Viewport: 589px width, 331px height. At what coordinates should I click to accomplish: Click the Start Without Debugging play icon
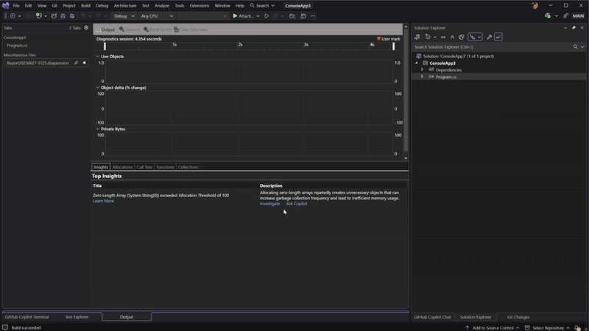coord(267,15)
